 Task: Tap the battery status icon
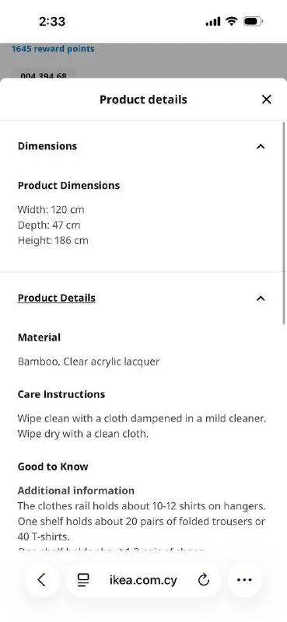click(253, 22)
